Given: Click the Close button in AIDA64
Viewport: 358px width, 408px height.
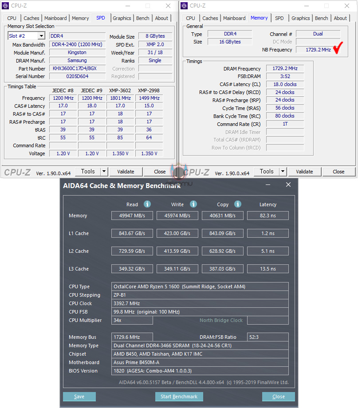Looking at the screenshot, I should [279, 396].
